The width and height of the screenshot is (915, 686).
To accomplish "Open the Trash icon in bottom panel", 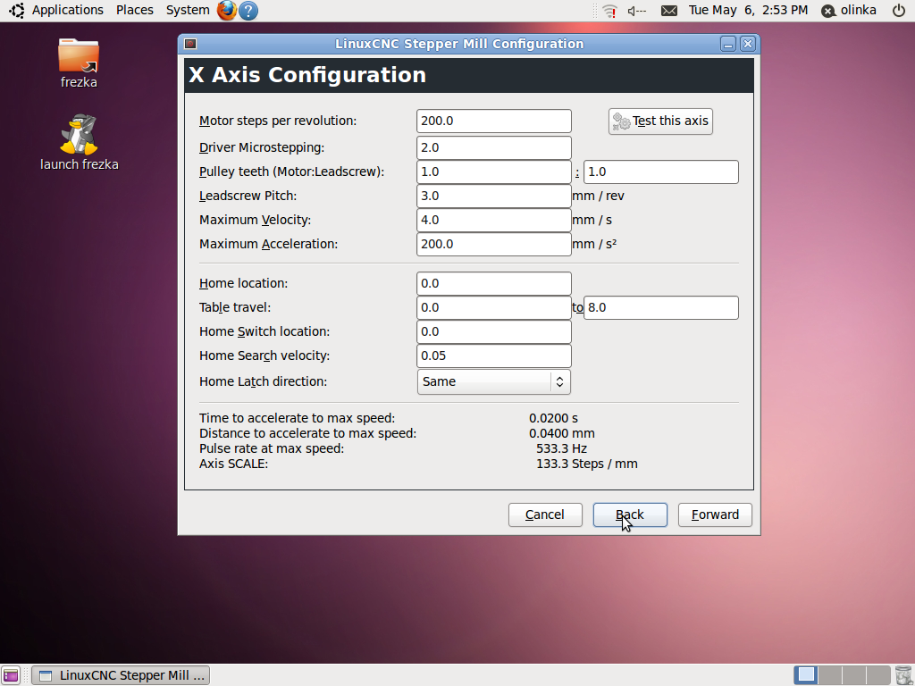I will point(903,675).
